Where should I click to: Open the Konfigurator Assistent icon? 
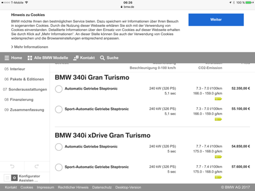point(14,178)
